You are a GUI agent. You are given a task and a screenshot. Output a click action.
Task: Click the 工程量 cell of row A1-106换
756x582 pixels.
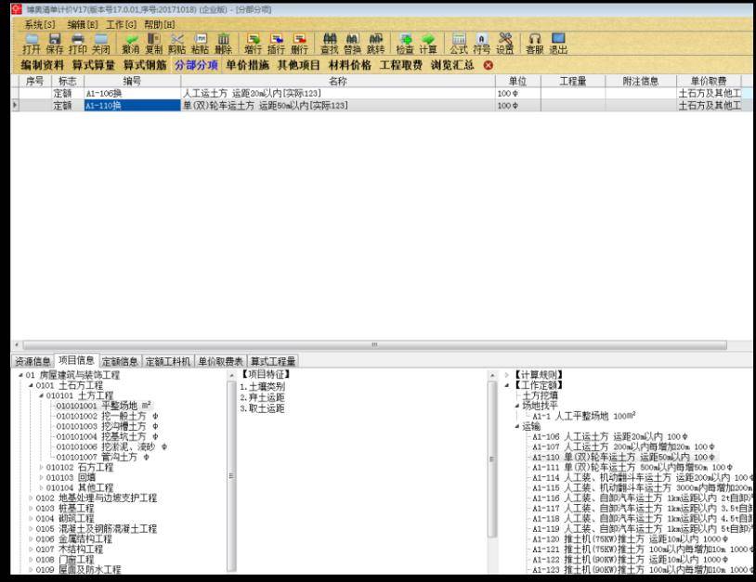[573, 94]
